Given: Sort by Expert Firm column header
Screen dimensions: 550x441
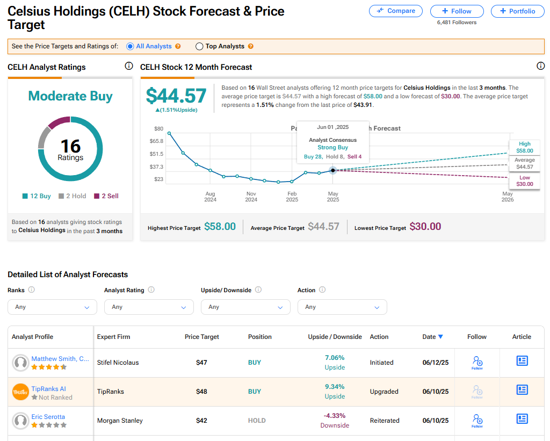Looking at the screenshot, I should point(113,337).
